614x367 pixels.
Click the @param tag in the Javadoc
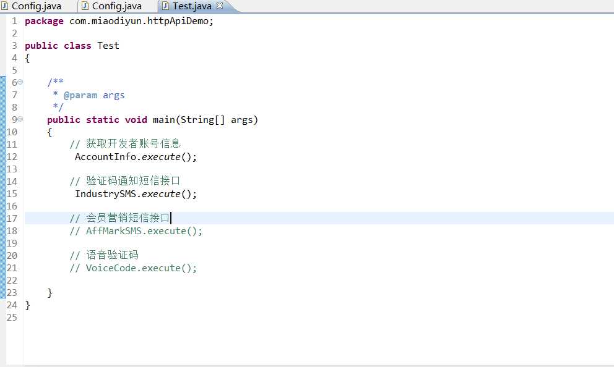click(80, 95)
